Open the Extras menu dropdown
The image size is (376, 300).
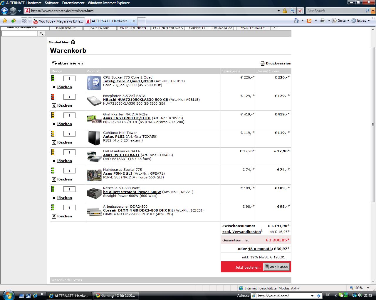pyautogui.click(x=360, y=21)
